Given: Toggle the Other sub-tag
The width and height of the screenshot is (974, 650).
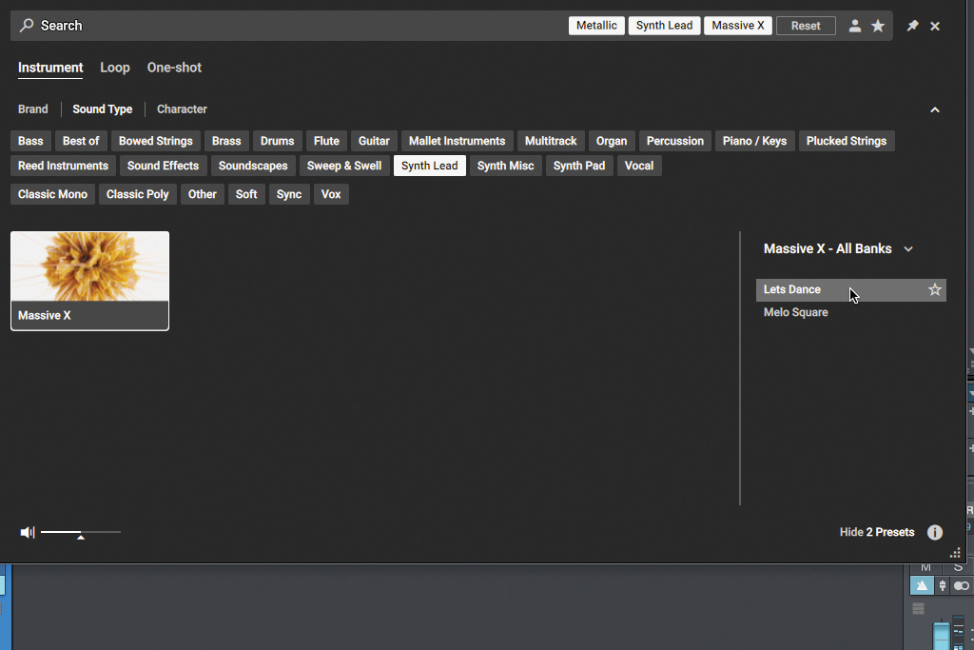Looking at the screenshot, I should [x=202, y=194].
